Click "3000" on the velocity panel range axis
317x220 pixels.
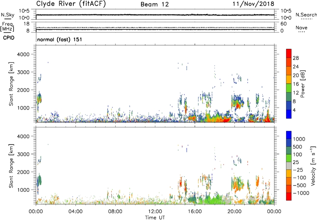pos(23,154)
